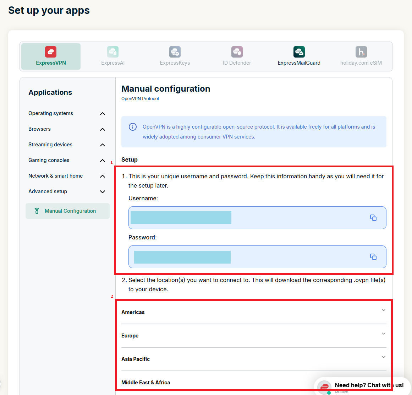Click the OpenVPN Protocol subtitle
Viewport: 412px width, 395px height.
(140, 99)
